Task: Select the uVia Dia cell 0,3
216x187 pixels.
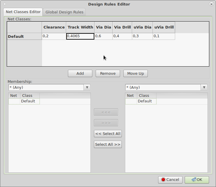Action: point(142,36)
